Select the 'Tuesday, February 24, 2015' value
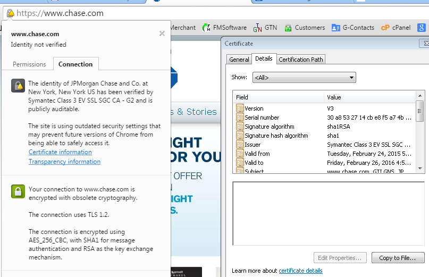 point(369,154)
